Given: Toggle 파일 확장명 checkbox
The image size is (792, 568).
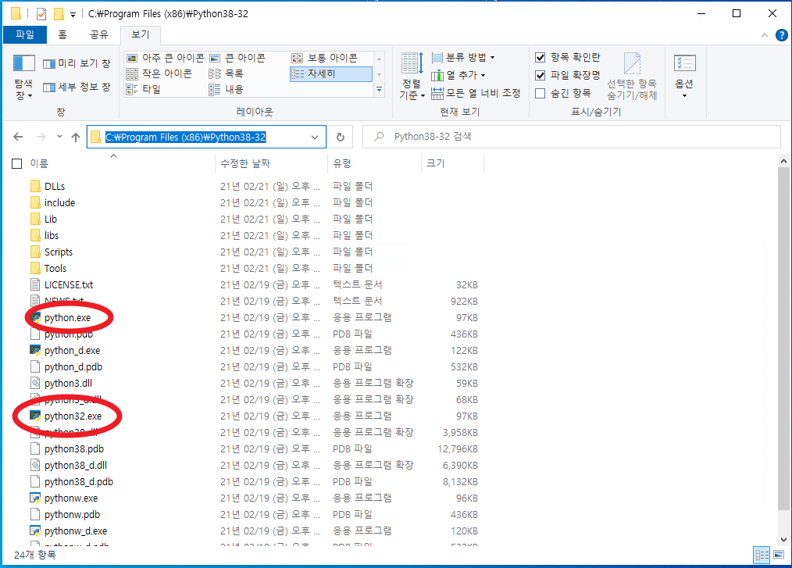Looking at the screenshot, I should tap(540, 75).
